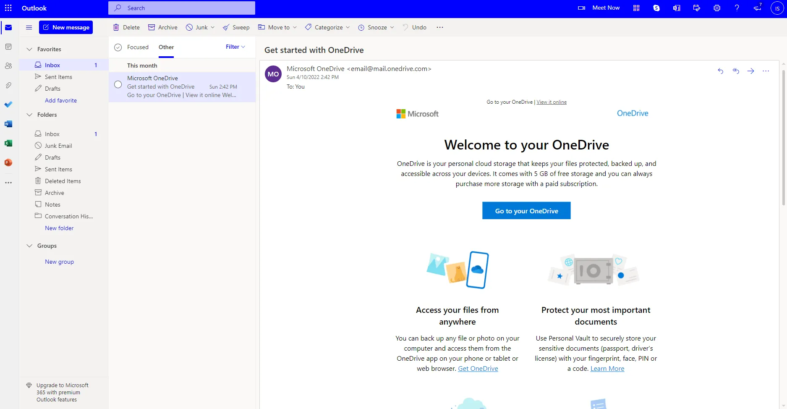
Task: Click New group link
Action: click(59, 262)
